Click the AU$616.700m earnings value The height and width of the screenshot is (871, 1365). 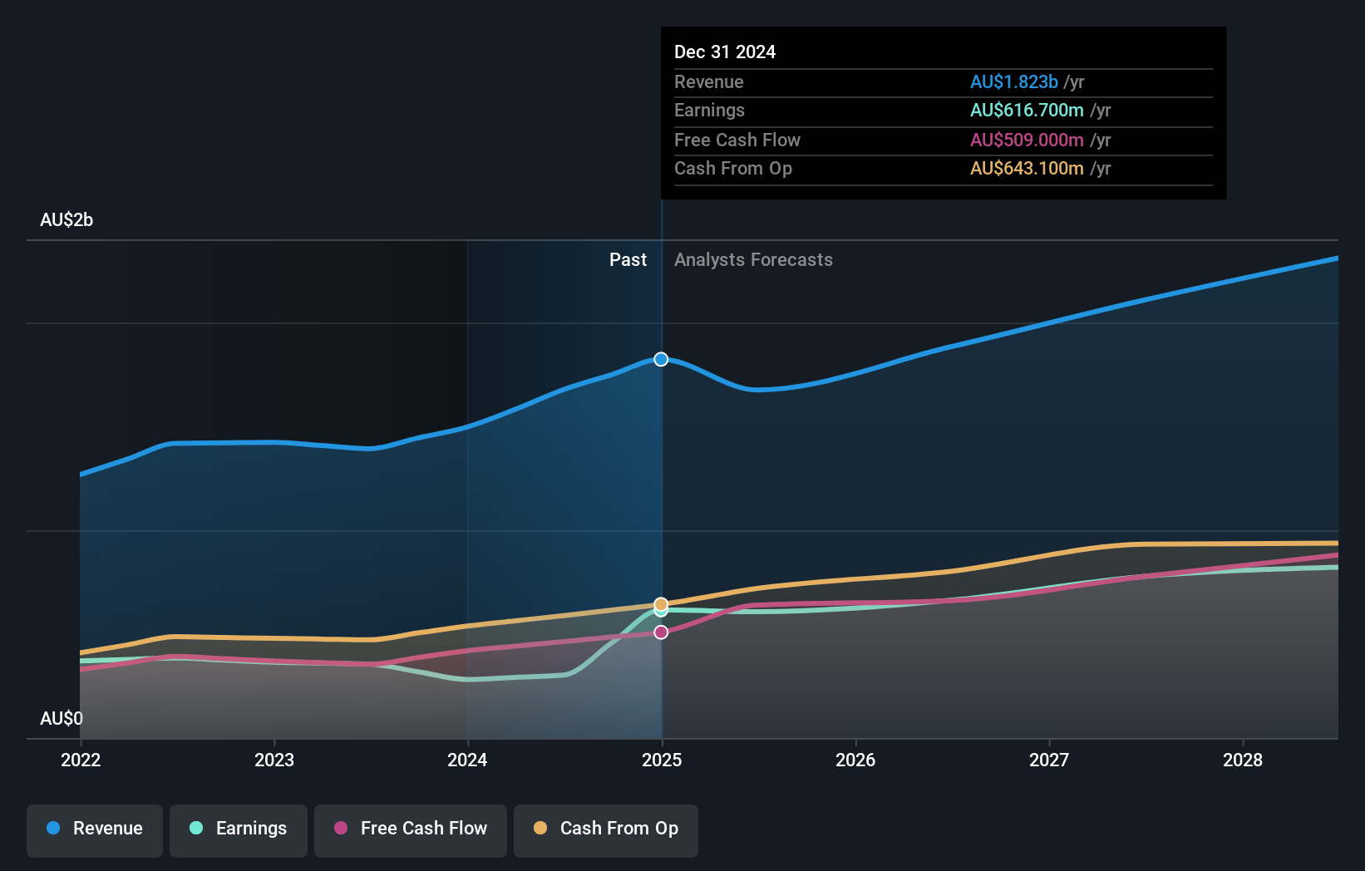click(x=1027, y=111)
